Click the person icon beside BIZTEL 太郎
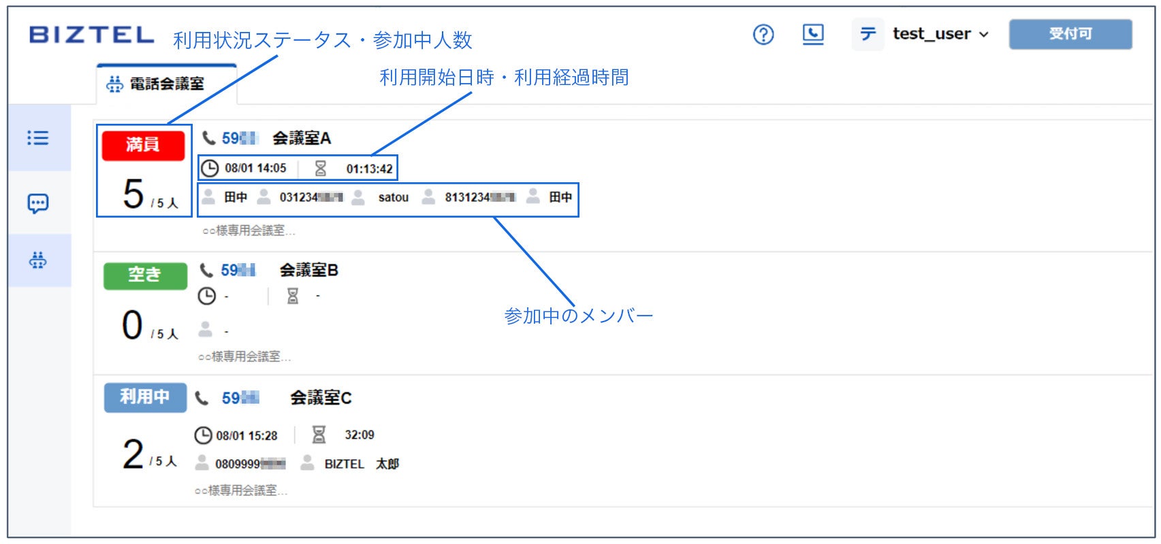This screenshot has height=544, width=1161. click(x=307, y=462)
